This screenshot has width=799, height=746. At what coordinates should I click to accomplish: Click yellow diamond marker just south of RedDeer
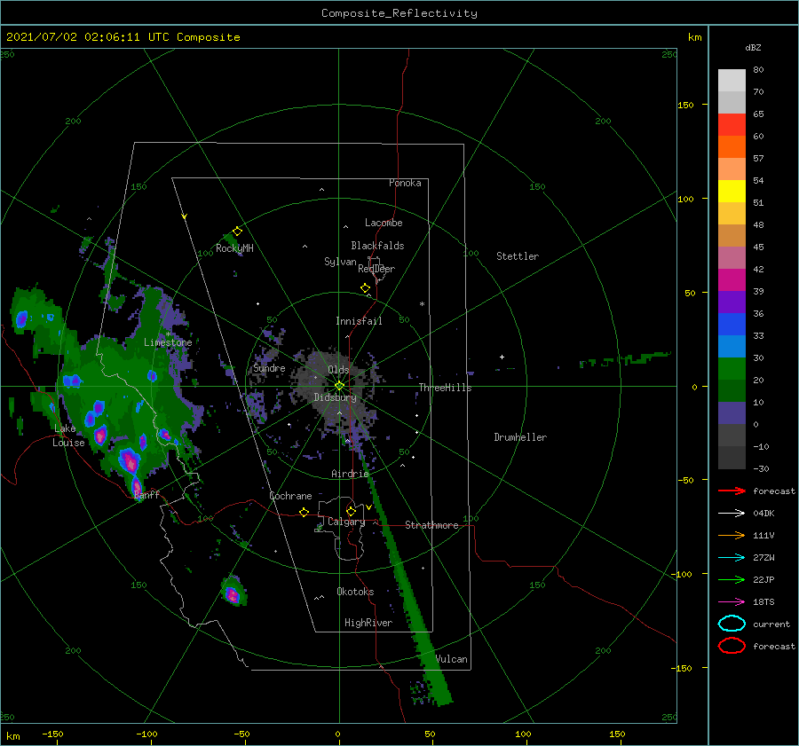(x=366, y=288)
